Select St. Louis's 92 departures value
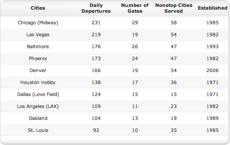The width and height of the screenshot is (230, 145). (x=96, y=130)
